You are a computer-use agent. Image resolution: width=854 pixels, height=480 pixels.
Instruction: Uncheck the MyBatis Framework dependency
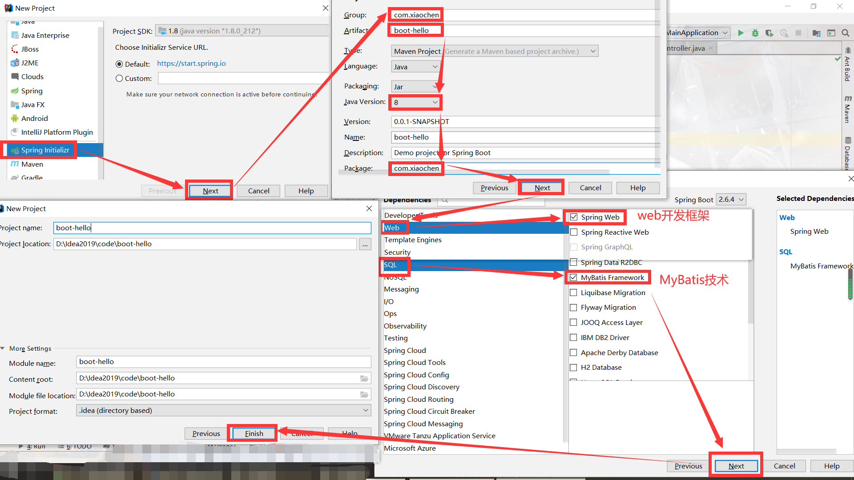point(573,277)
